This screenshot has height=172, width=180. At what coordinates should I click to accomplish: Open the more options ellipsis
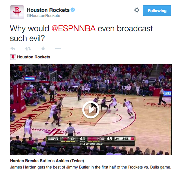click(x=58, y=49)
